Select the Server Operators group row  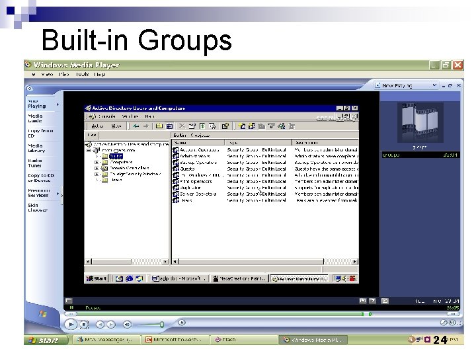[265, 194]
